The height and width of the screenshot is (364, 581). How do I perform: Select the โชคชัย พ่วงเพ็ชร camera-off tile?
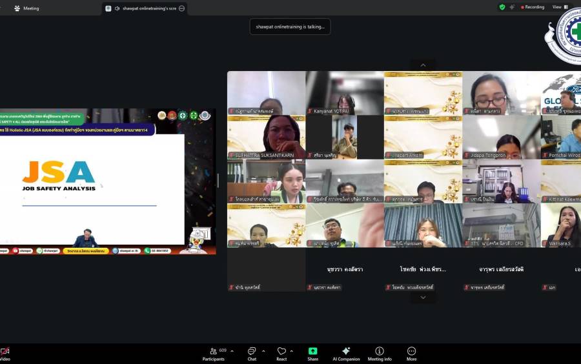point(423,270)
